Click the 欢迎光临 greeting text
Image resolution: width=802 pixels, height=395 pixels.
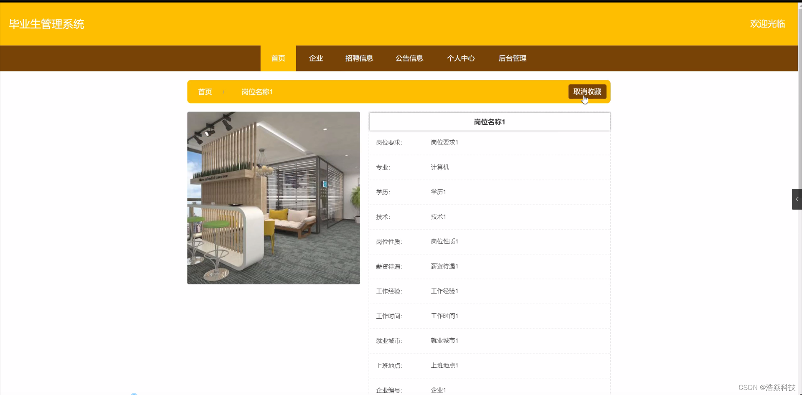(768, 24)
